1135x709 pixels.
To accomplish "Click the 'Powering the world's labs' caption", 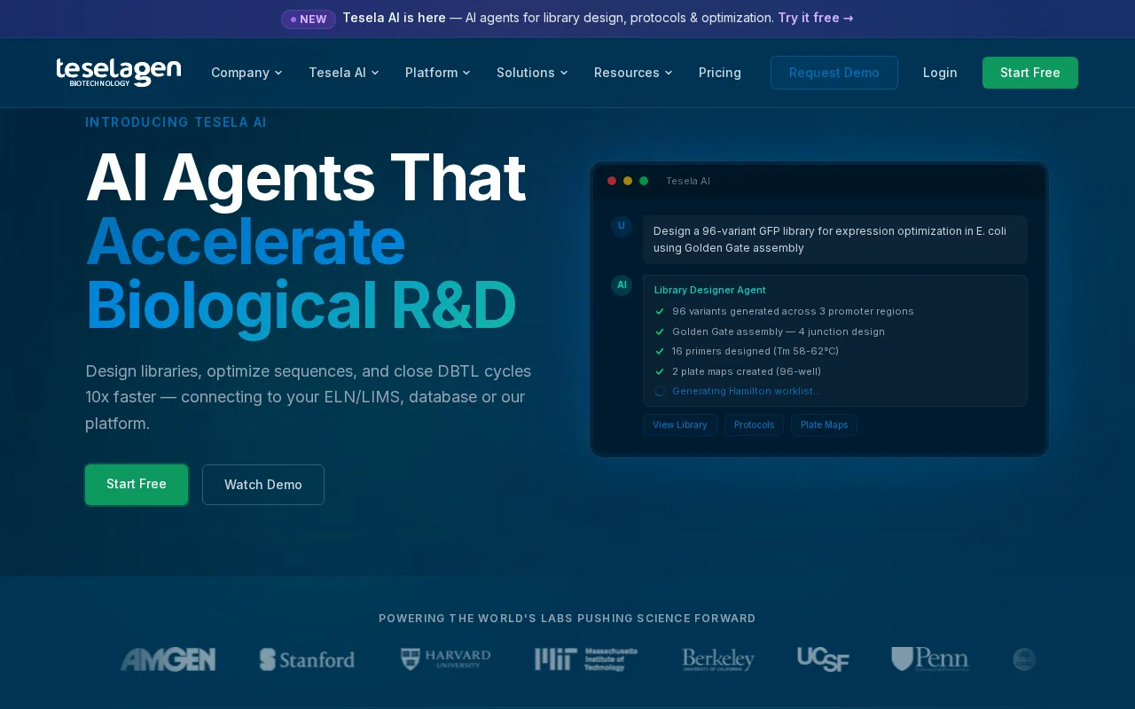I will tap(567, 619).
